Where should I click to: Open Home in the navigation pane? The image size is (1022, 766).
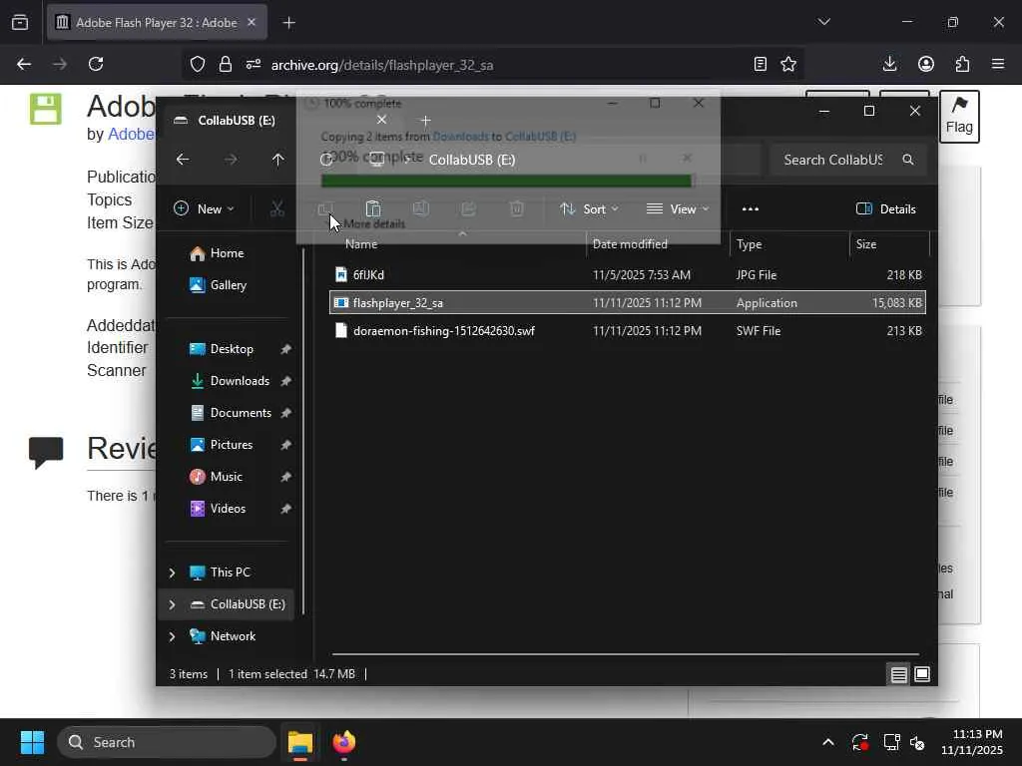coord(217,253)
